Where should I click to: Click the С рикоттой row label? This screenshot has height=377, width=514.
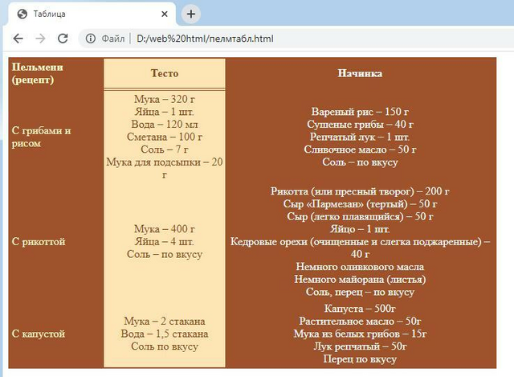coord(39,242)
